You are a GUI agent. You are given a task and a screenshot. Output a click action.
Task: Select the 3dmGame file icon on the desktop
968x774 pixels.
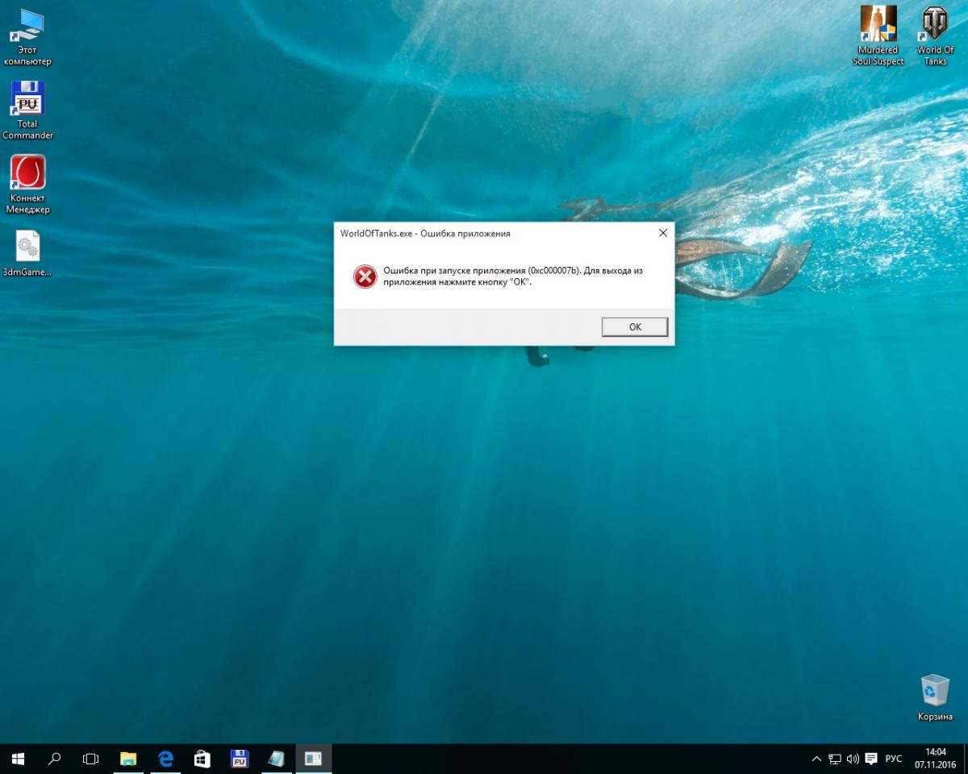click(x=27, y=254)
